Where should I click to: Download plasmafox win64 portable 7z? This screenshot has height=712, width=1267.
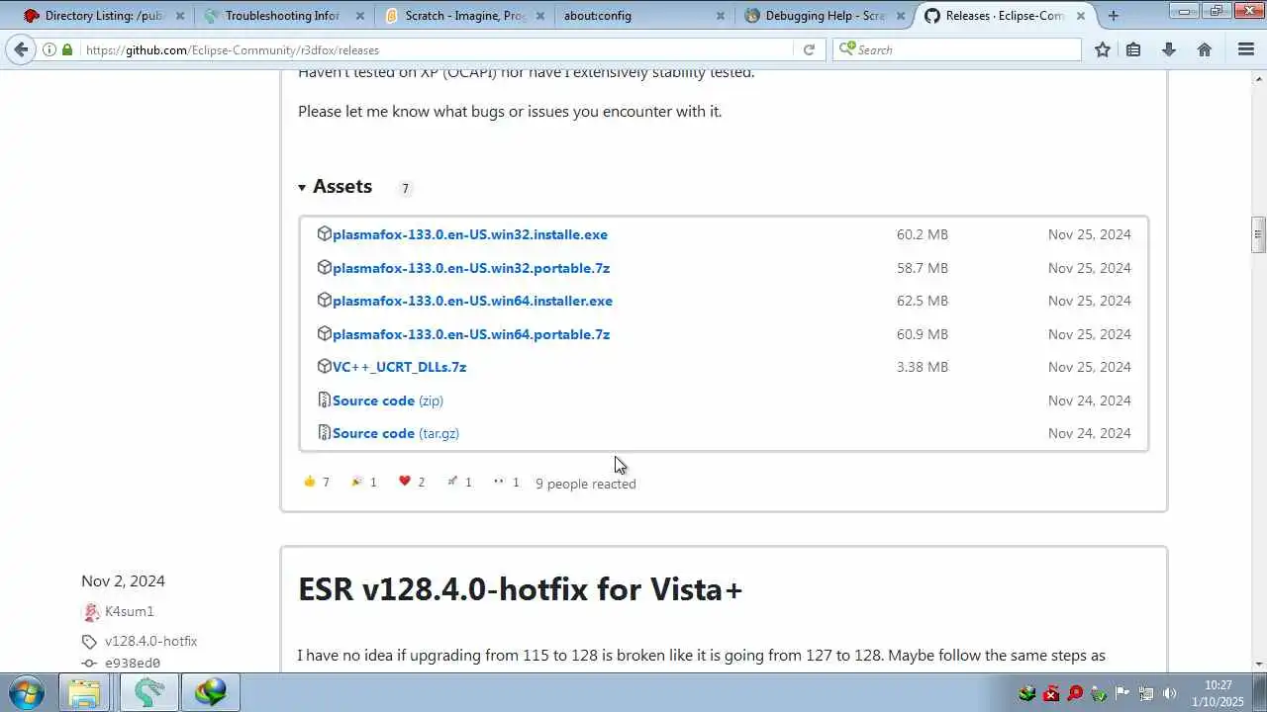(x=471, y=334)
